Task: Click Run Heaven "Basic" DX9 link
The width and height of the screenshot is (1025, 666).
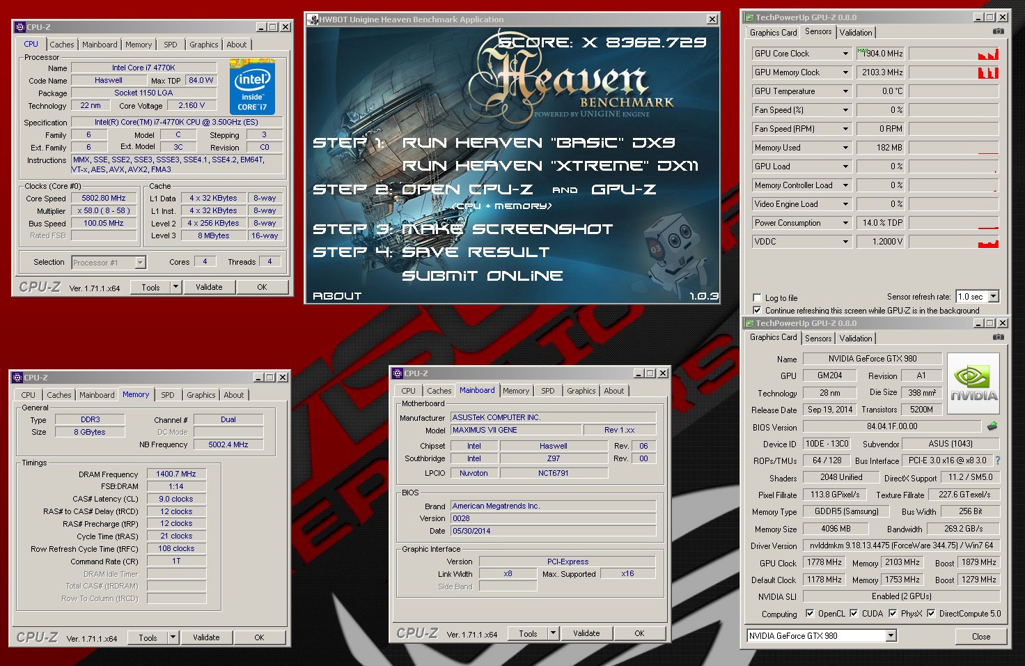Action: click(x=538, y=143)
